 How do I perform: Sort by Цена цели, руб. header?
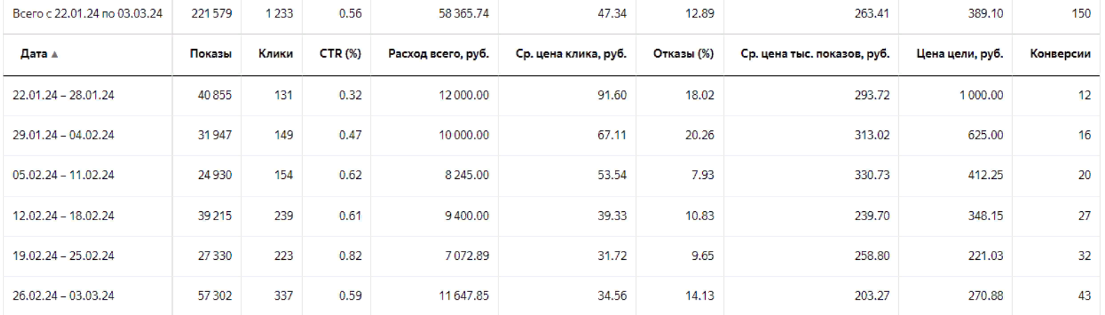pyautogui.click(x=960, y=54)
